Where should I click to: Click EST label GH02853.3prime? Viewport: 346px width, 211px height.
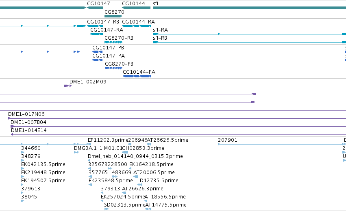pyautogui.click(x=143, y=148)
